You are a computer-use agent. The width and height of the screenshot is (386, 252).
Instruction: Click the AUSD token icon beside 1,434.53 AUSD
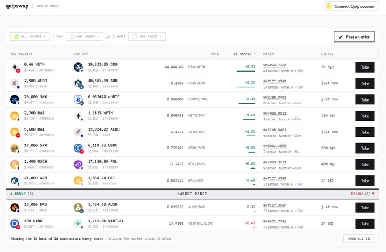point(78,208)
